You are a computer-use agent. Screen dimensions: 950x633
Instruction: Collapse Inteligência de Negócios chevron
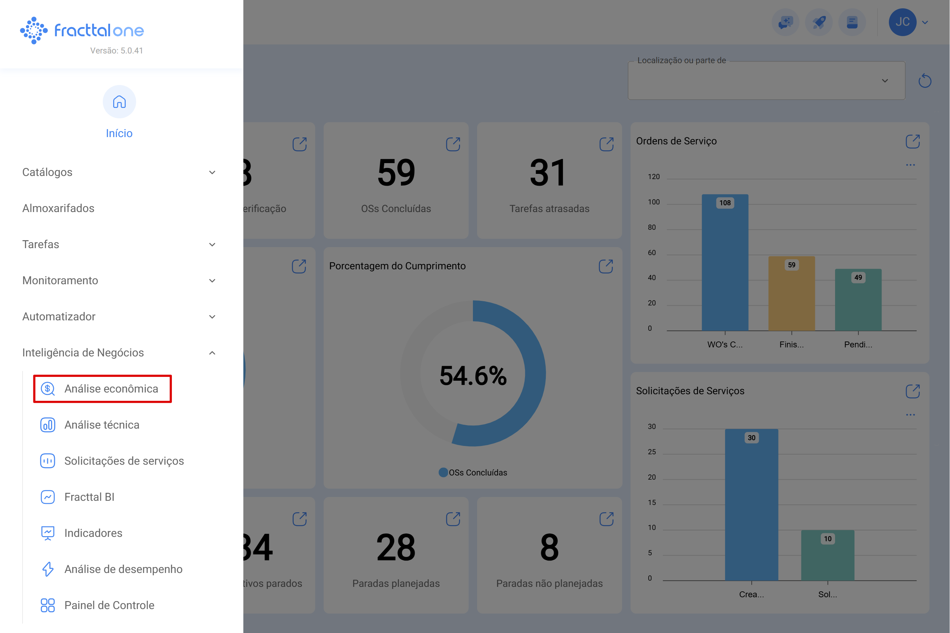click(x=212, y=353)
